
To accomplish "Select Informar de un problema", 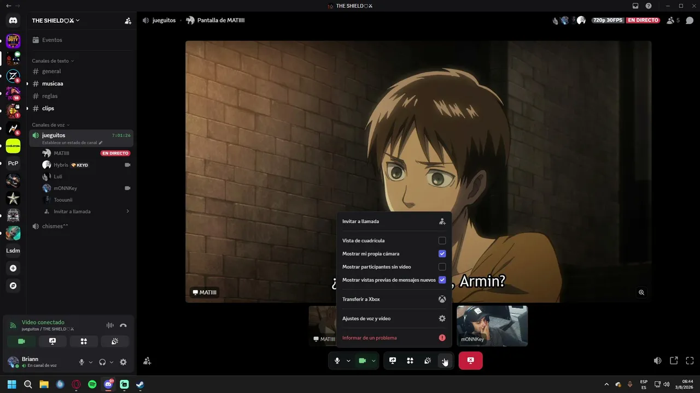I will (394, 338).
